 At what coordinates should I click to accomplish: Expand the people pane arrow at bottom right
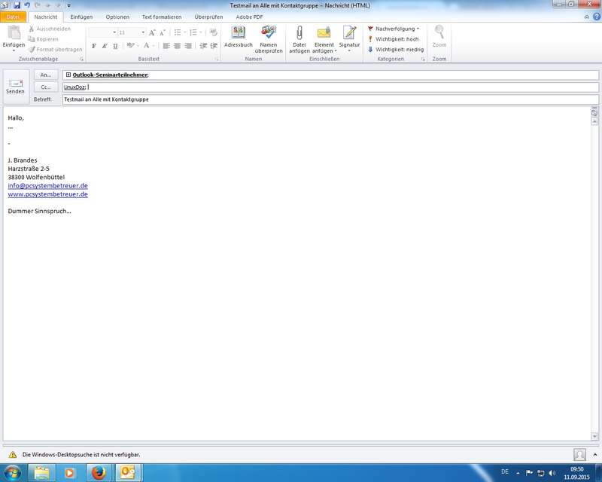pyautogui.click(x=595, y=455)
